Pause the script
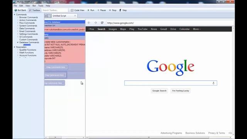 [102, 10]
